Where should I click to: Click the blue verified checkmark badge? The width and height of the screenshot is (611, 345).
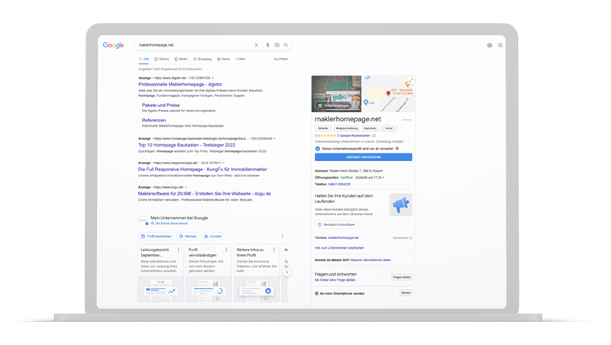pyautogui.click(x=318, y=149)
